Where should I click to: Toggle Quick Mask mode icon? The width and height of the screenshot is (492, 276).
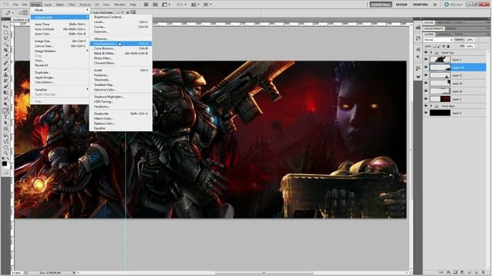click(x=5, y=172)
